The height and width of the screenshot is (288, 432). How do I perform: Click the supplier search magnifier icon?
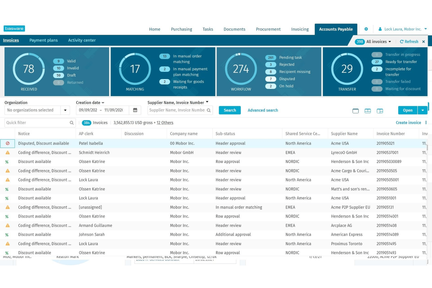click(x=209, y=110)
